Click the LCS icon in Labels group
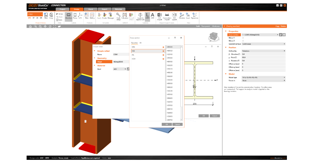The height and width of the screenshot is (164, 313). click(x=80, y=16)
